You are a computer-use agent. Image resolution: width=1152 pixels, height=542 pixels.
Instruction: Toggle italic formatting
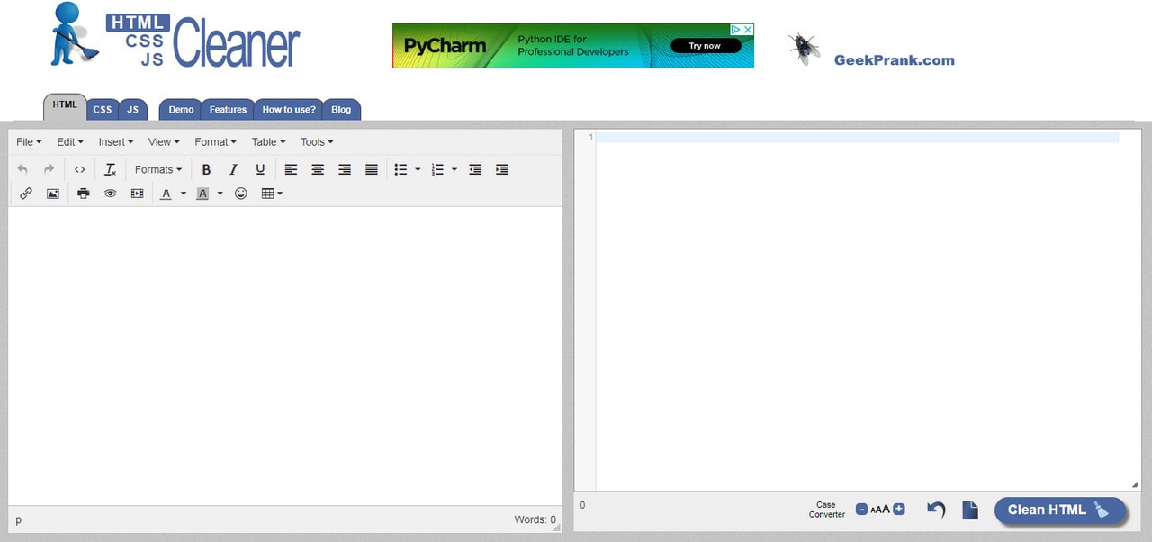pyautogui.click(x=233, y=169)
